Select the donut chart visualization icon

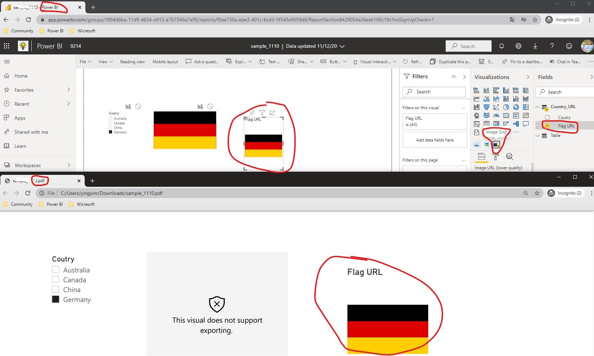click(x=516, y=107)
